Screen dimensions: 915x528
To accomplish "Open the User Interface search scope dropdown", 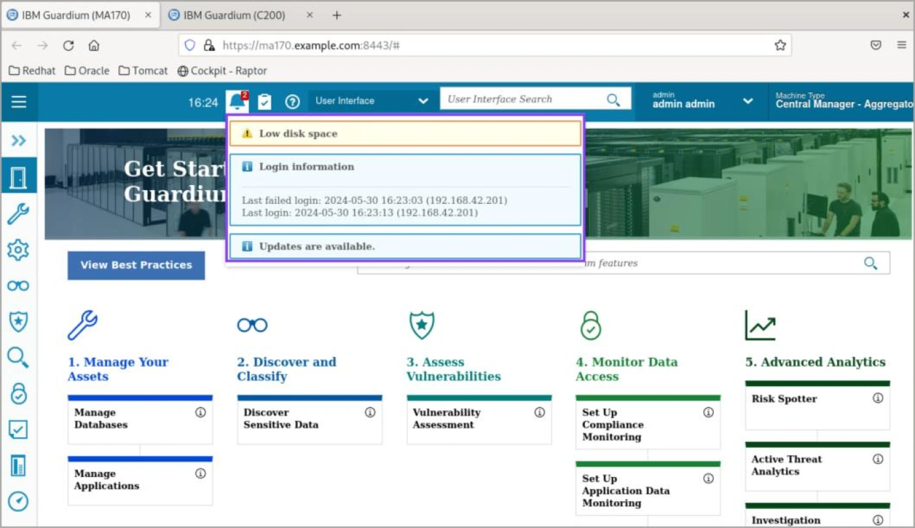I will pos(371,101).
